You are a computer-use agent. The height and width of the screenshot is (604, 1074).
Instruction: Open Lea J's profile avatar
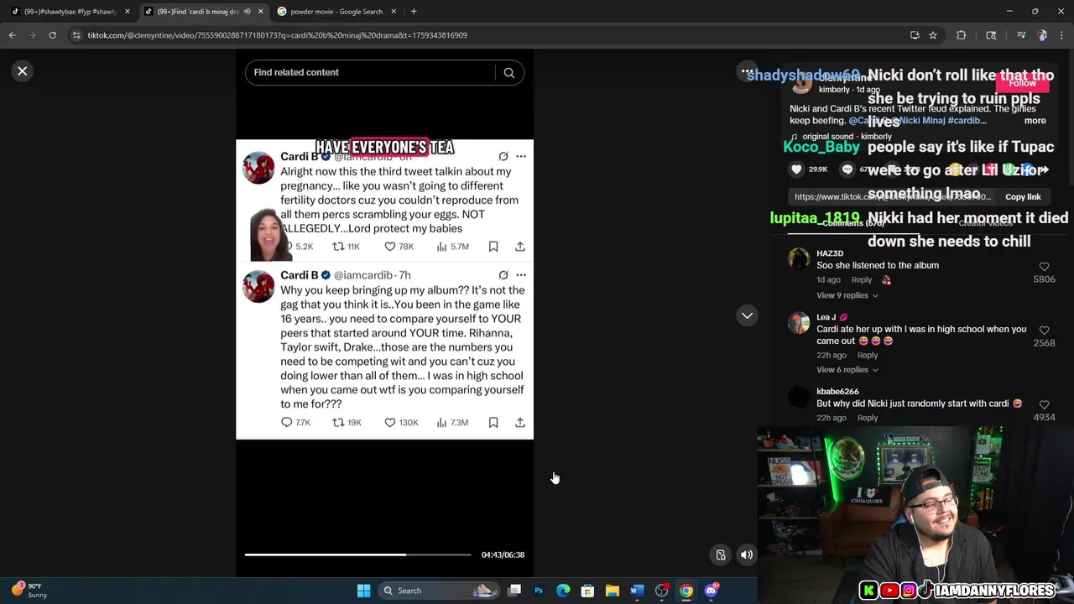pos(799,322)
